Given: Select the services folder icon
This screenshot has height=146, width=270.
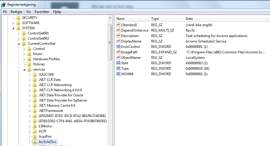Looking at the screenshot, I should point(29,69).
